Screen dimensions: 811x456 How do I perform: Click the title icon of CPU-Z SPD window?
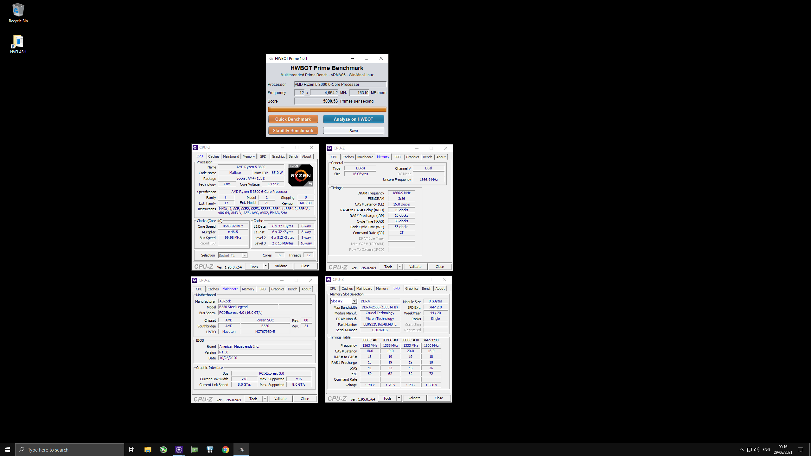pos(329,280)
